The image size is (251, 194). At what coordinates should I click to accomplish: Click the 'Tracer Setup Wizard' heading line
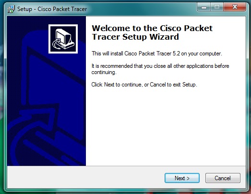click(135, 37)
